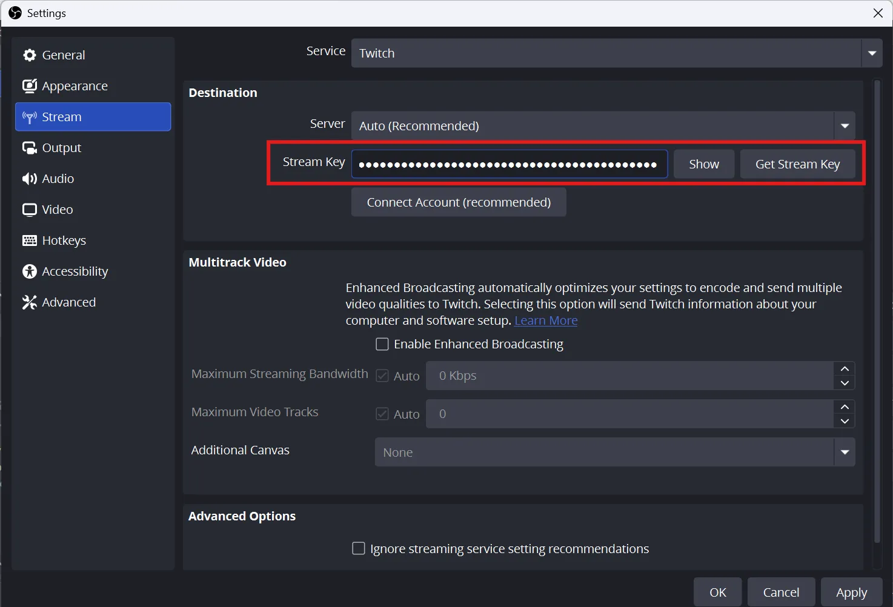Expand the Additional Canvas dropdown
The width and height of the screenshot is (893, 607).
click(614, 453)
